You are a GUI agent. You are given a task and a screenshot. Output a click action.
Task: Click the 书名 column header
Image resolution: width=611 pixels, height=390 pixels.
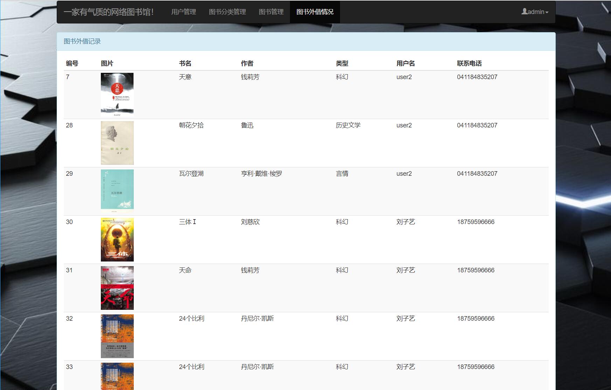[185, 63]
